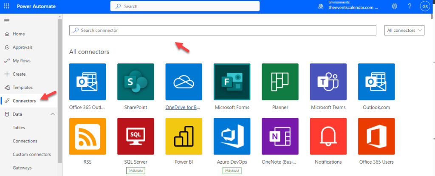
Task: Click the OneDrive for Business link
Action: 183,108
